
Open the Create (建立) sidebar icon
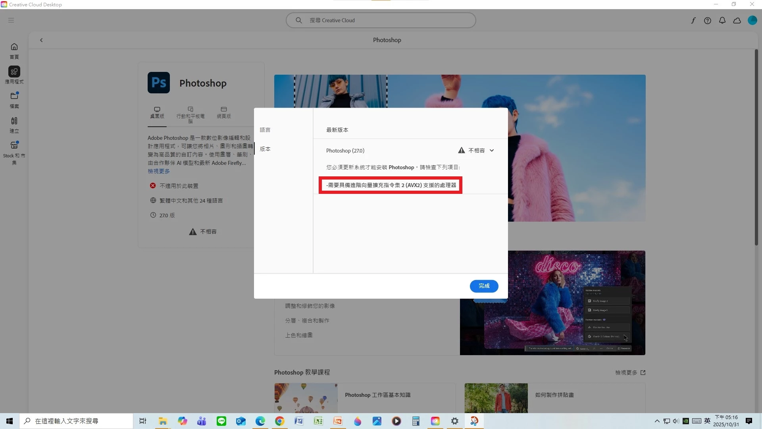pos(14,121)
